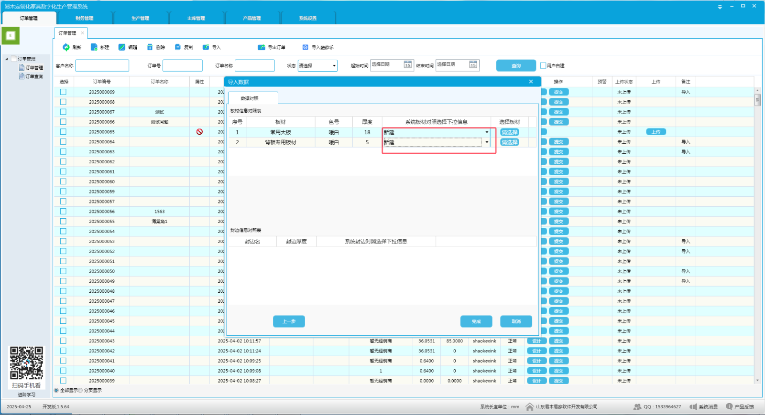The height and width of the screenshot is (415, 765).
Task: Select the 全部显示 radio button
Action: tap(56, 390)
